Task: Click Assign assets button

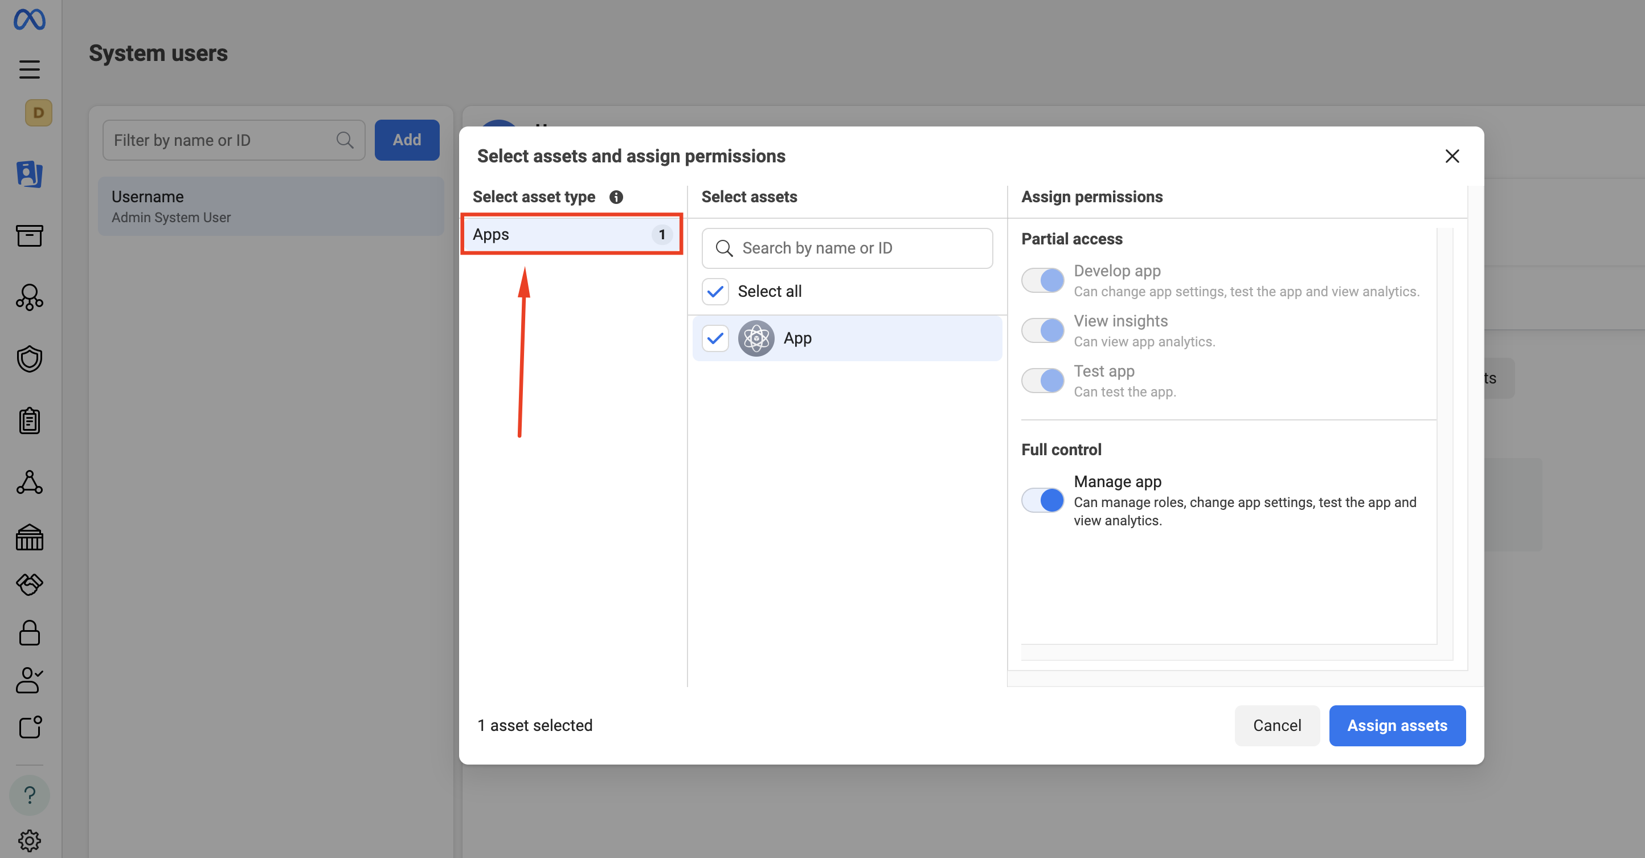Action: pyautogui.click(x=1397, y=725)
